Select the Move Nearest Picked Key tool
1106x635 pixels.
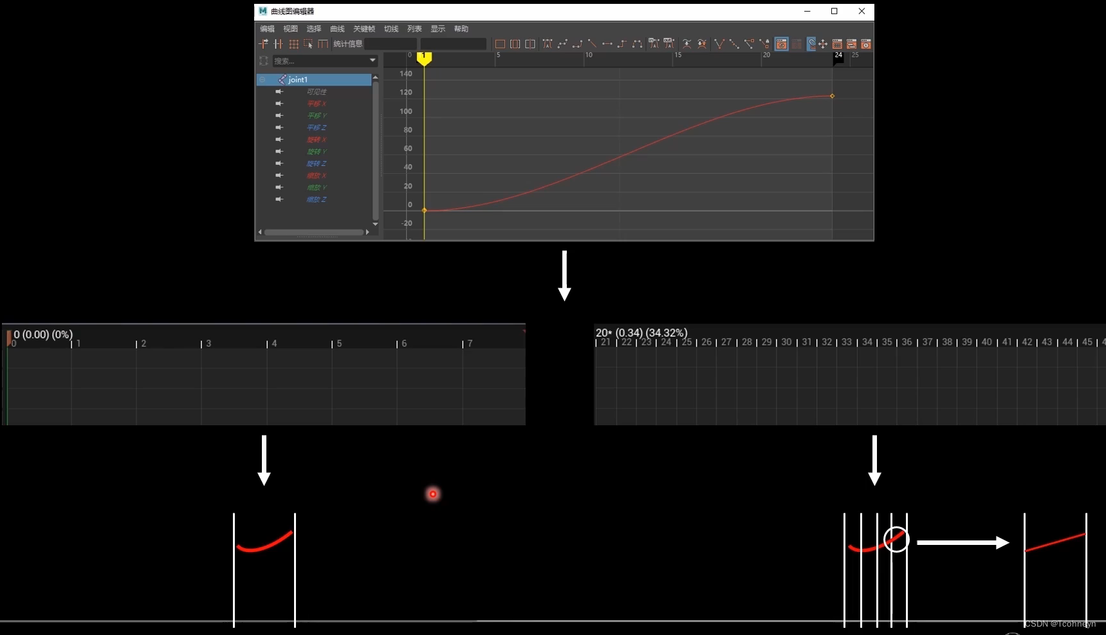tap(263, 44)
